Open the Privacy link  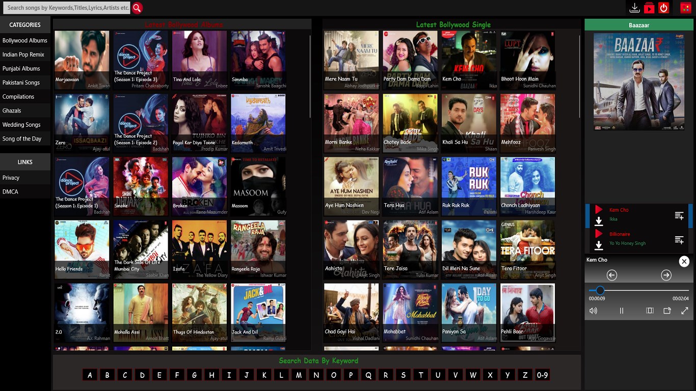click(25, 178)
